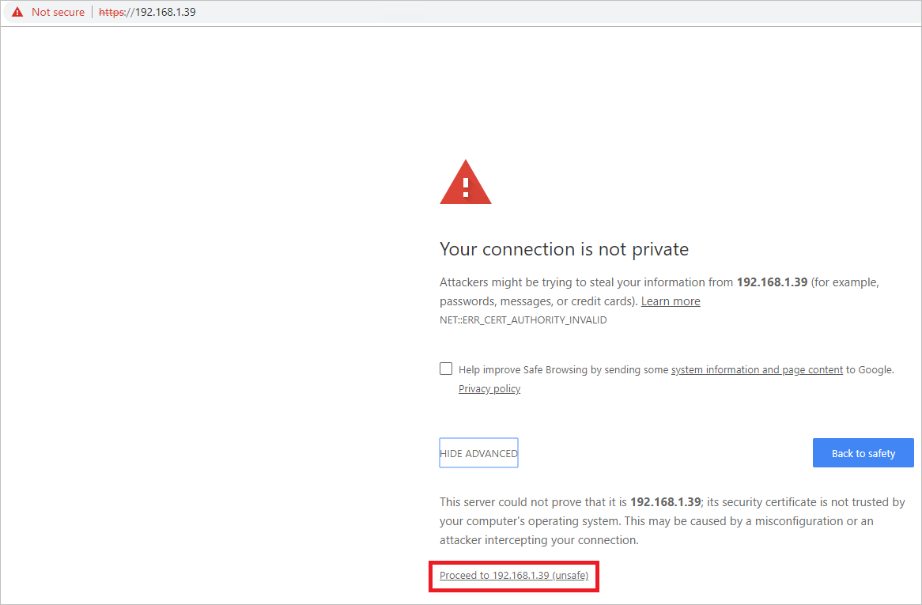Viewport: 922px width, 605px height.
Task: Click the "Not secure" label in address bar
Action: pyautogui.click(x=58, y=13)
